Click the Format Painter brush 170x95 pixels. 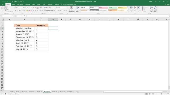click(x=9, y=11)
